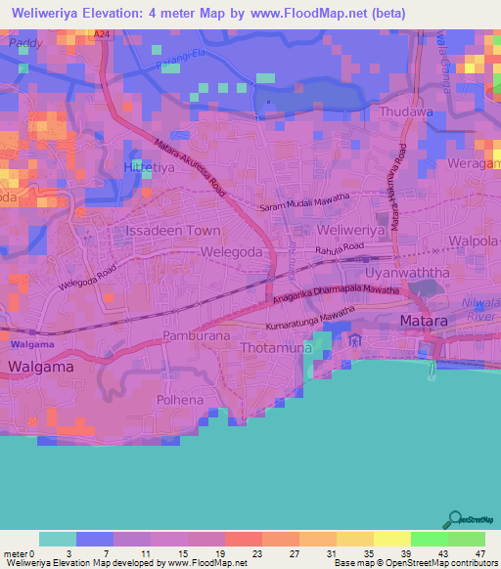Click the 'Polhena' place label
The height and width of the screenshot is (569, 501).
pos(180,400)
